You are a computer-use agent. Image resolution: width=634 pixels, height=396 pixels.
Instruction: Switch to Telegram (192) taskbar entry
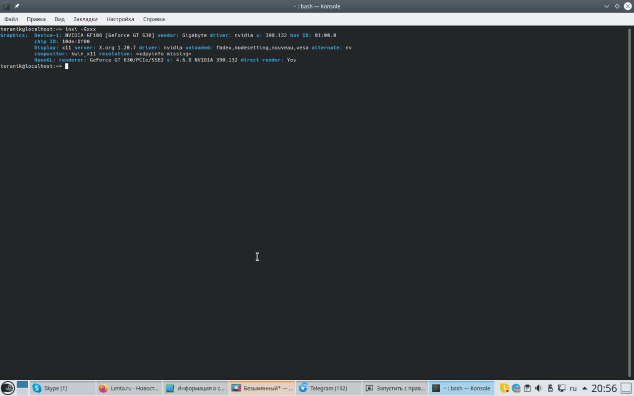pos(328,388)
